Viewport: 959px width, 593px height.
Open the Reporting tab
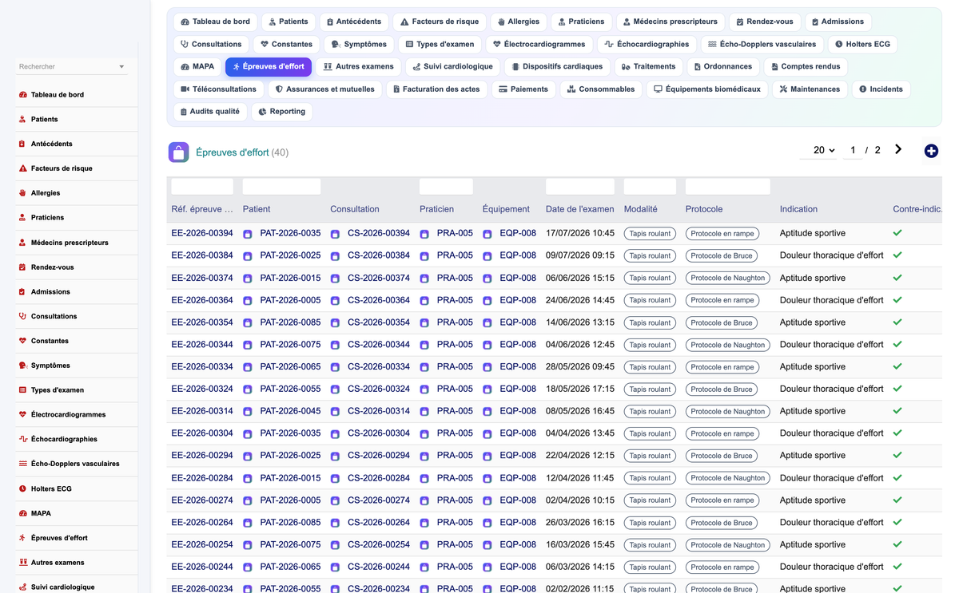pyautogui.click(x=282, y=111)
